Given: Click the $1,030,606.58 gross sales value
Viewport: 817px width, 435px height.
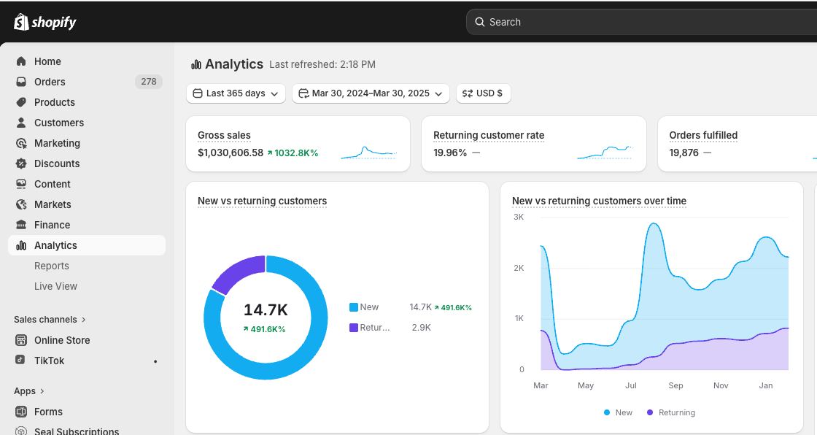Looking at the screenshot, I should (x=231, y=153).
